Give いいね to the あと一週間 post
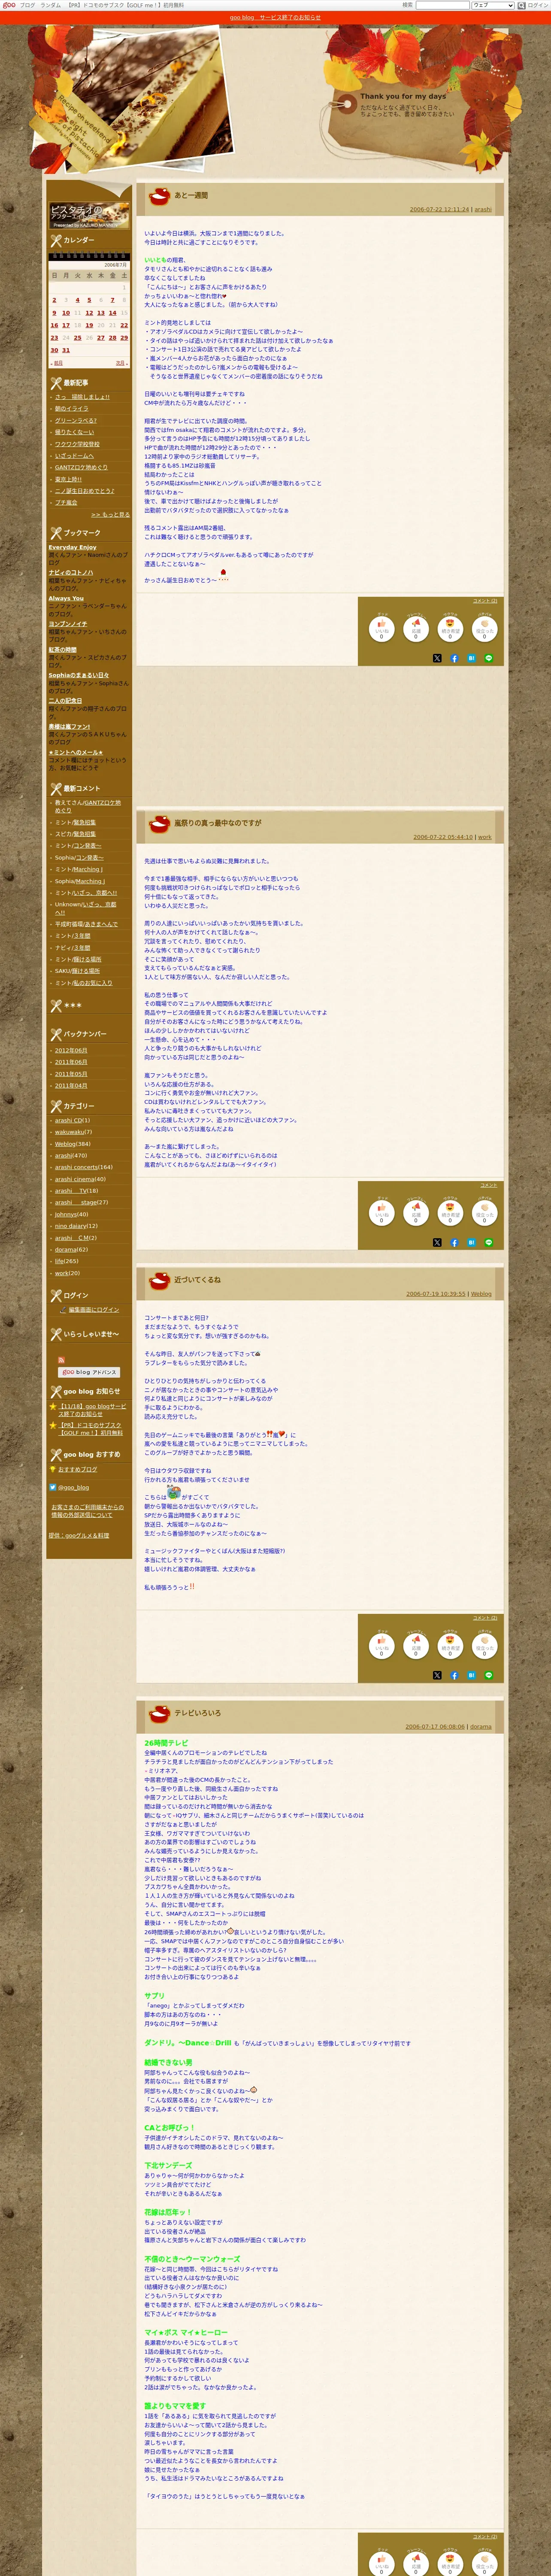The image size is (551, 2576). coord(381,628)
